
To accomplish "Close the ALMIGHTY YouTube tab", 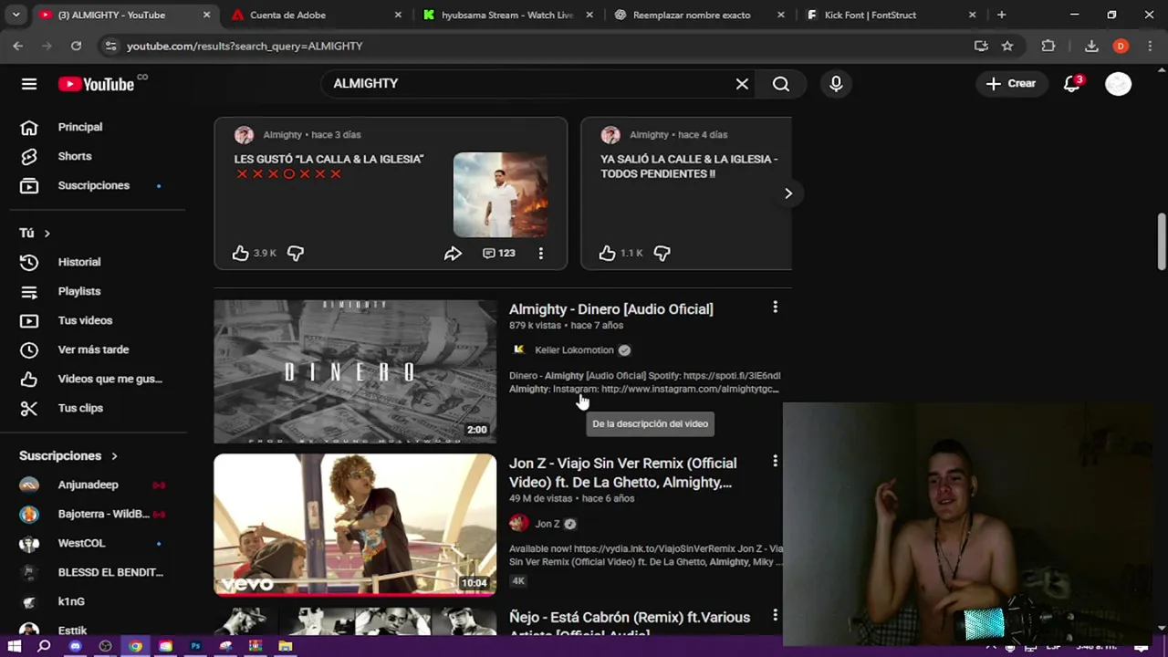I will (x=206, y=15).
